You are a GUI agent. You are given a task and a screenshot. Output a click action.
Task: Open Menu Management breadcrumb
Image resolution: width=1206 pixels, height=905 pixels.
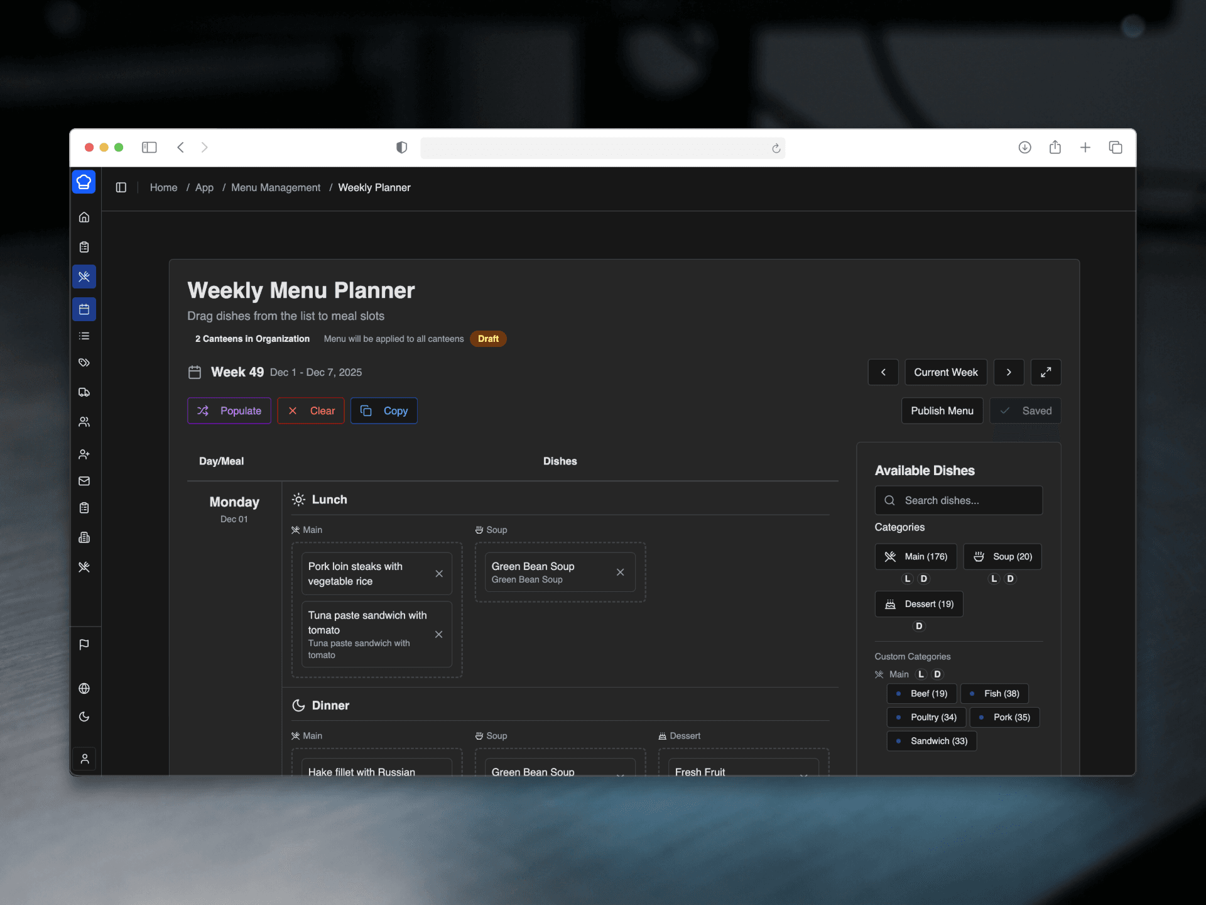[275, 187]
